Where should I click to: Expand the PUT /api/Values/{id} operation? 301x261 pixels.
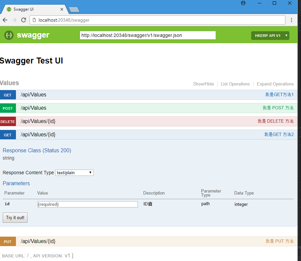[x=149, y=241]
